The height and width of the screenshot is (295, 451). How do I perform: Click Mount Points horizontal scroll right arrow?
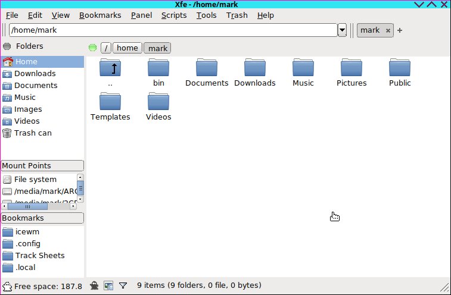(73, 206)
